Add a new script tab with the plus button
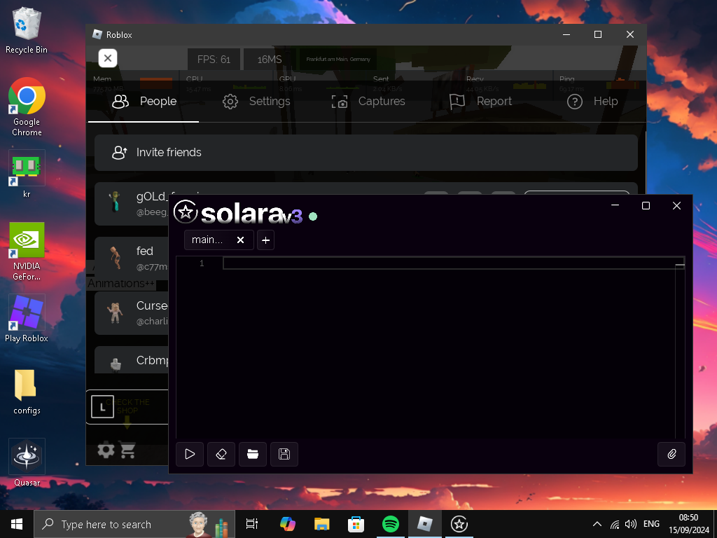 [x=265, y=240]
